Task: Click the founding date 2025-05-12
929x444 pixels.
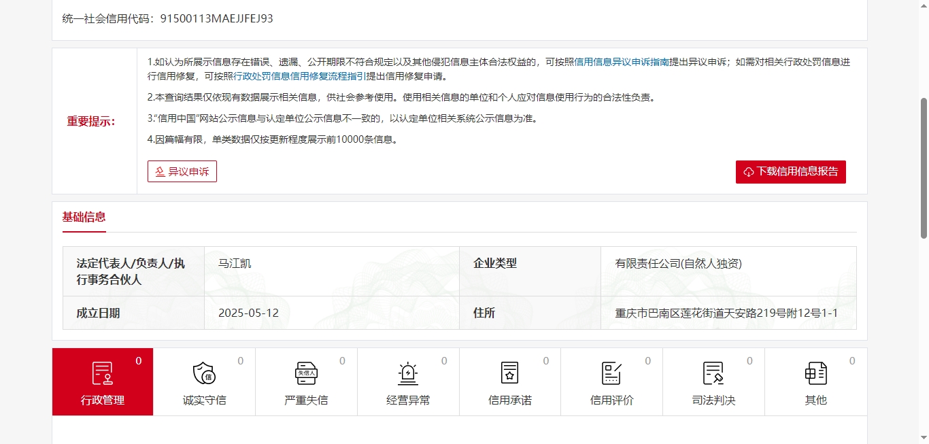Action: 248,313
